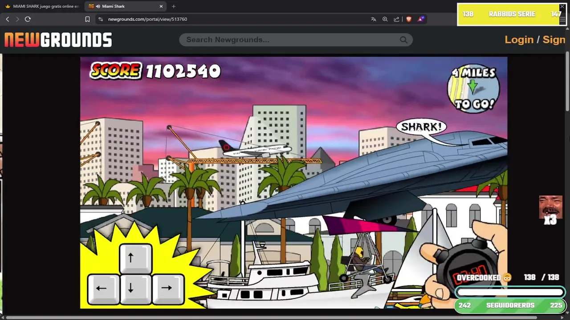Click the search magnifier in Newgrounds search
This screenshot has width=570, height=320.
click(x=403, y=40)
